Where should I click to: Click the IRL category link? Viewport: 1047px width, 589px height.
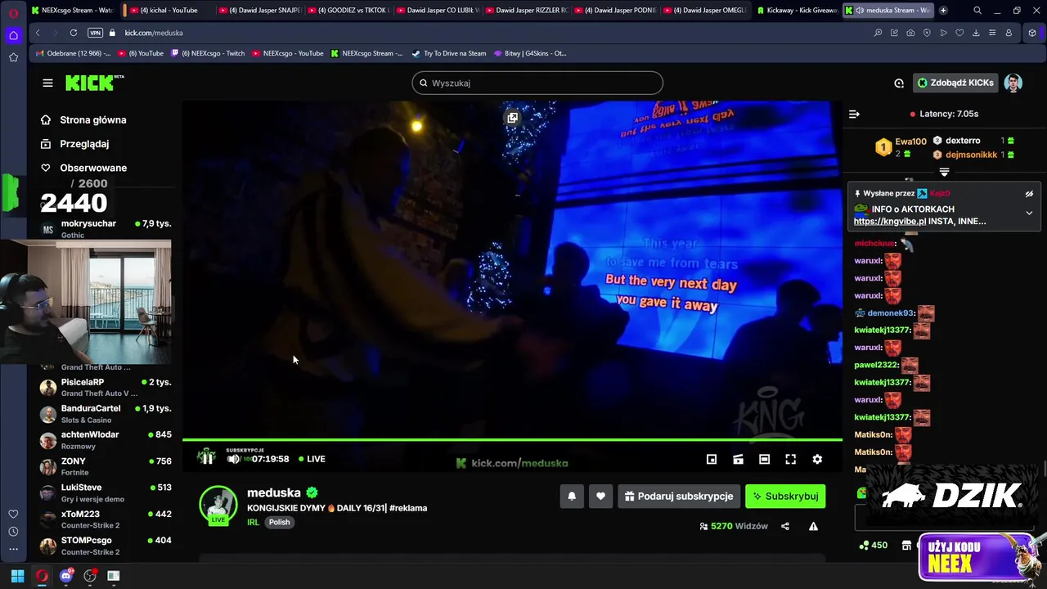click(x=253, y=522)
